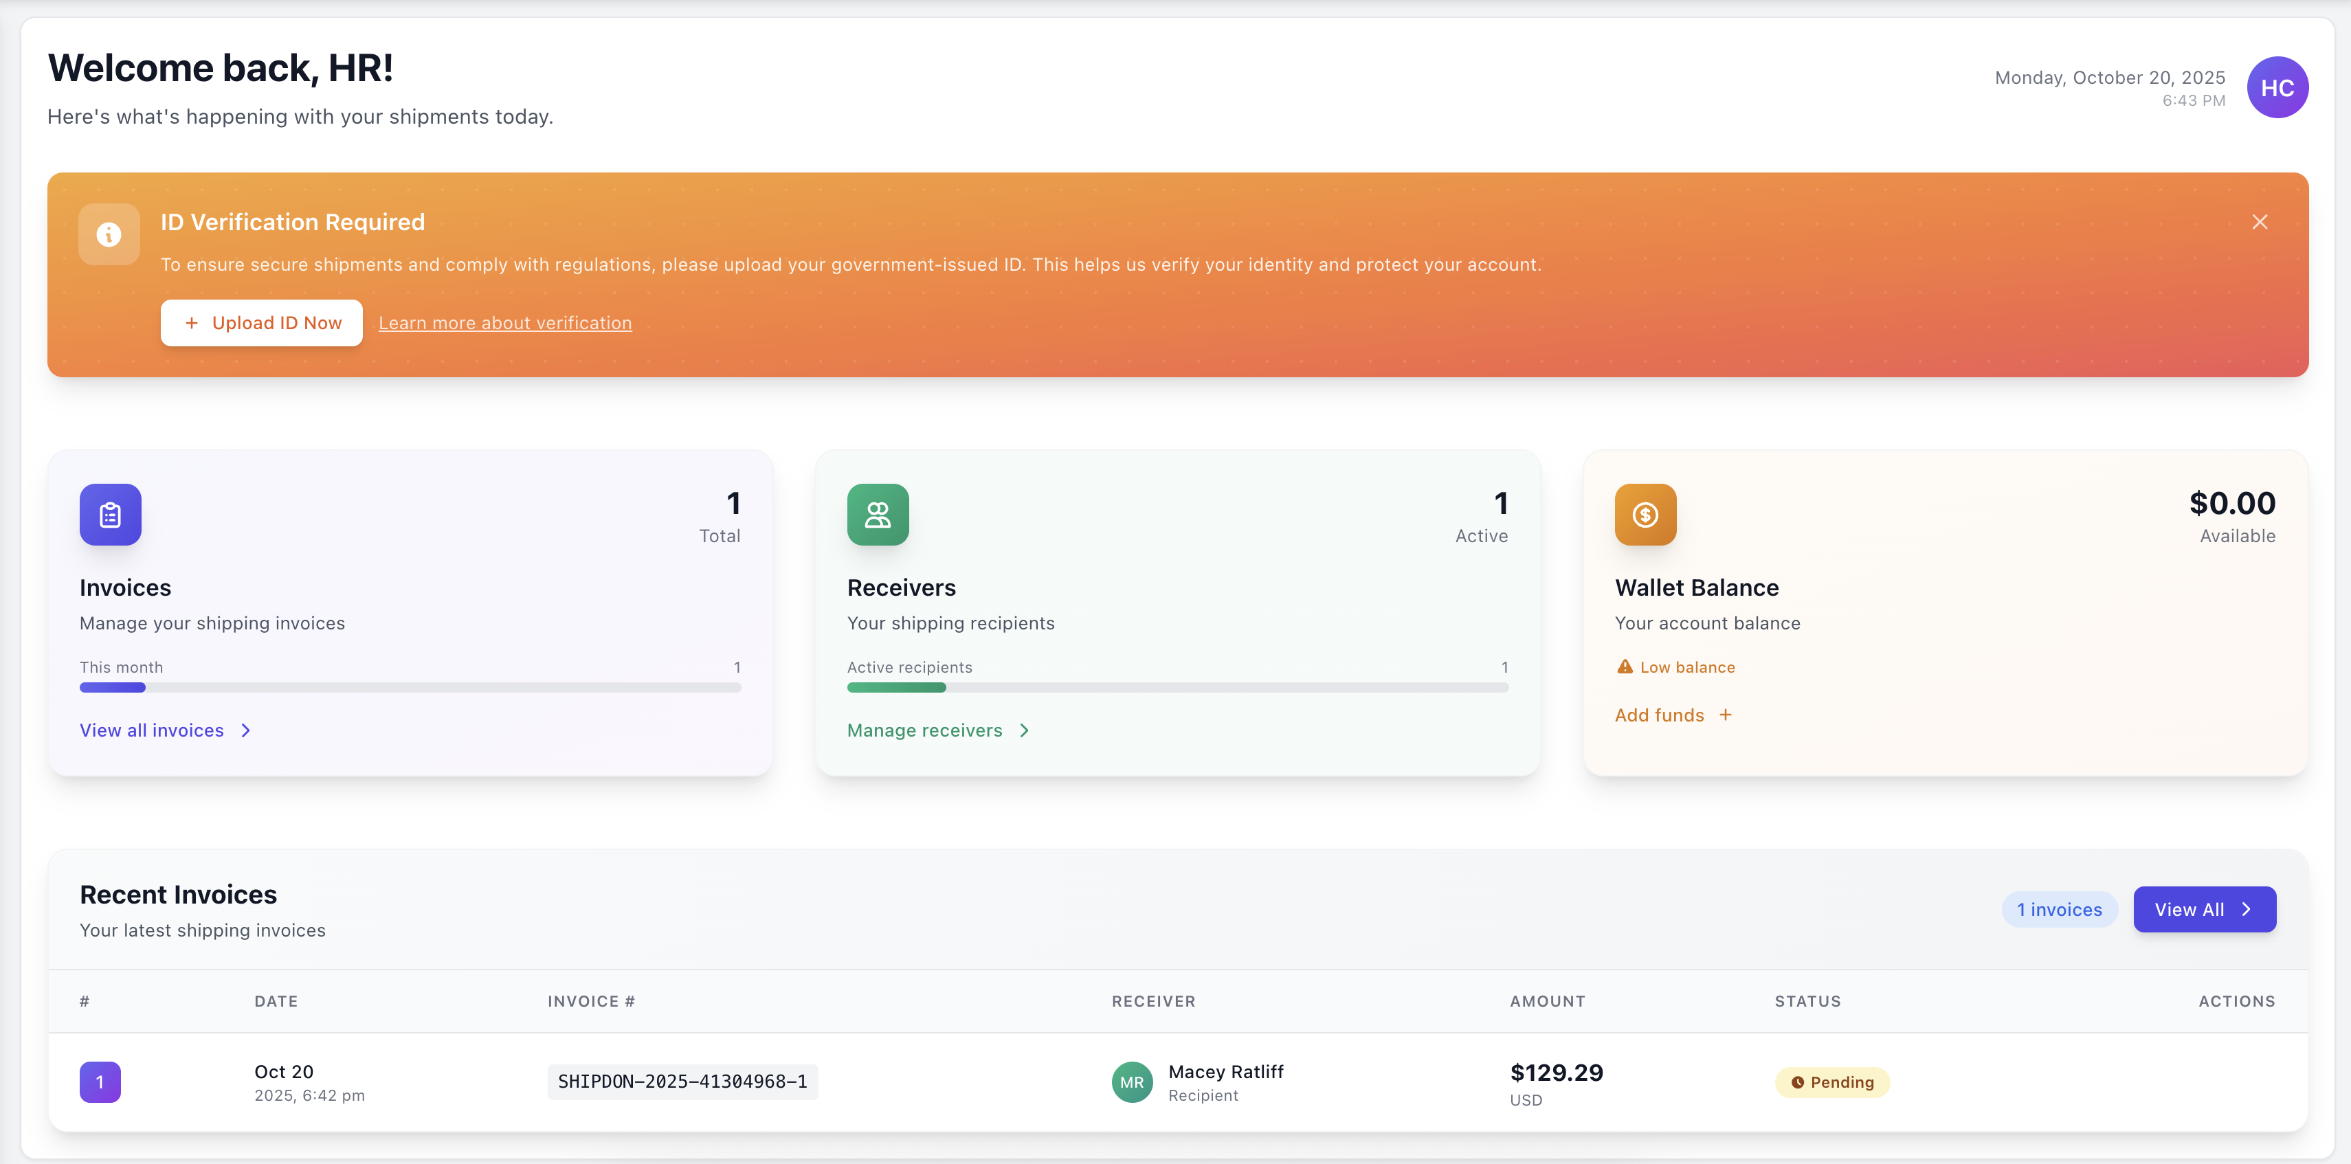Click the plus icon next to Add funds
The image size is (2351, 1164).
[x=1726, y=715]
